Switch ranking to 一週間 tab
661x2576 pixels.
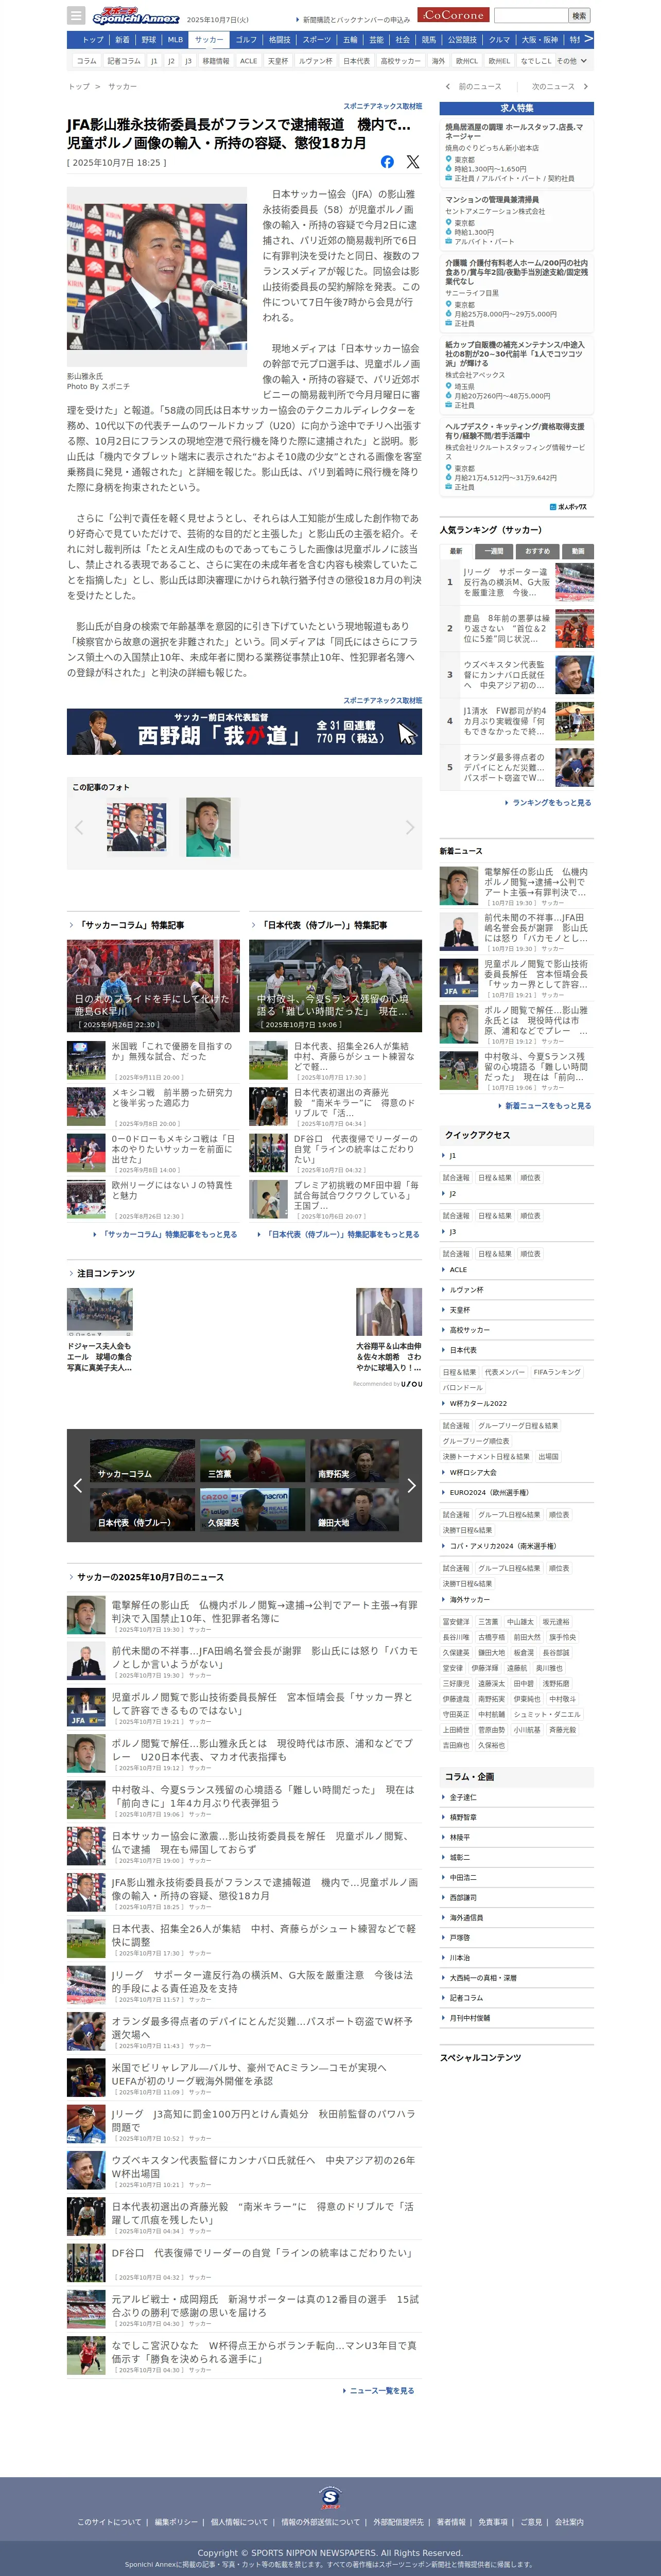point(494,551)
